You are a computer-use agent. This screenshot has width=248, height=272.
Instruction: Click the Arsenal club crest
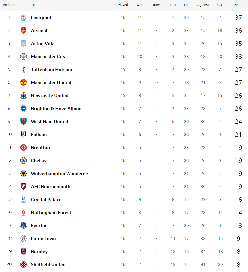click(23, 31)
